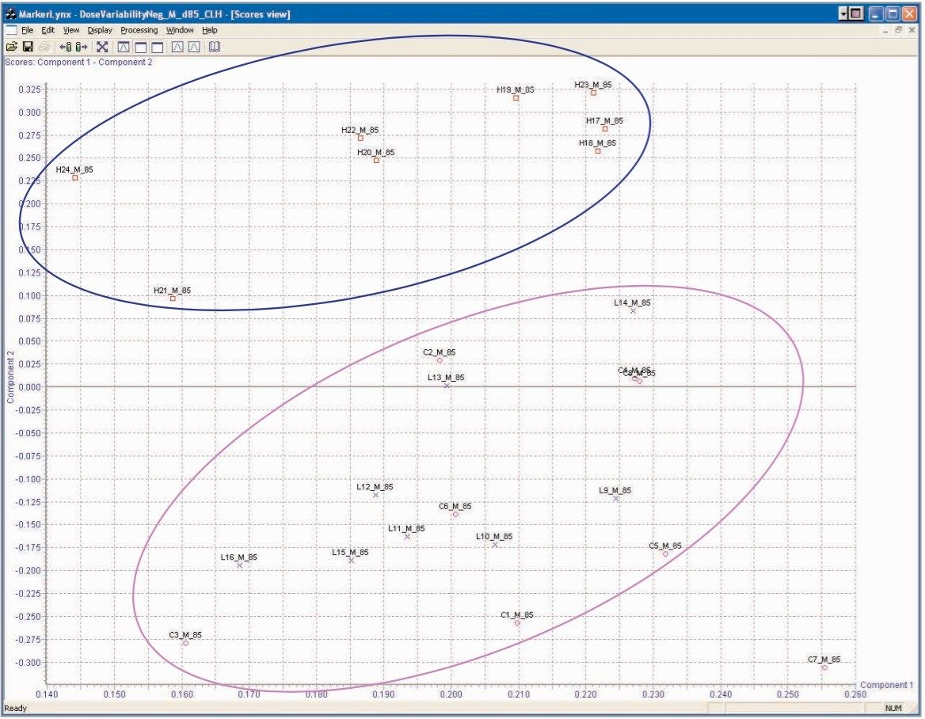Click the 'Component 1' x-axis label

pos(887,685)
